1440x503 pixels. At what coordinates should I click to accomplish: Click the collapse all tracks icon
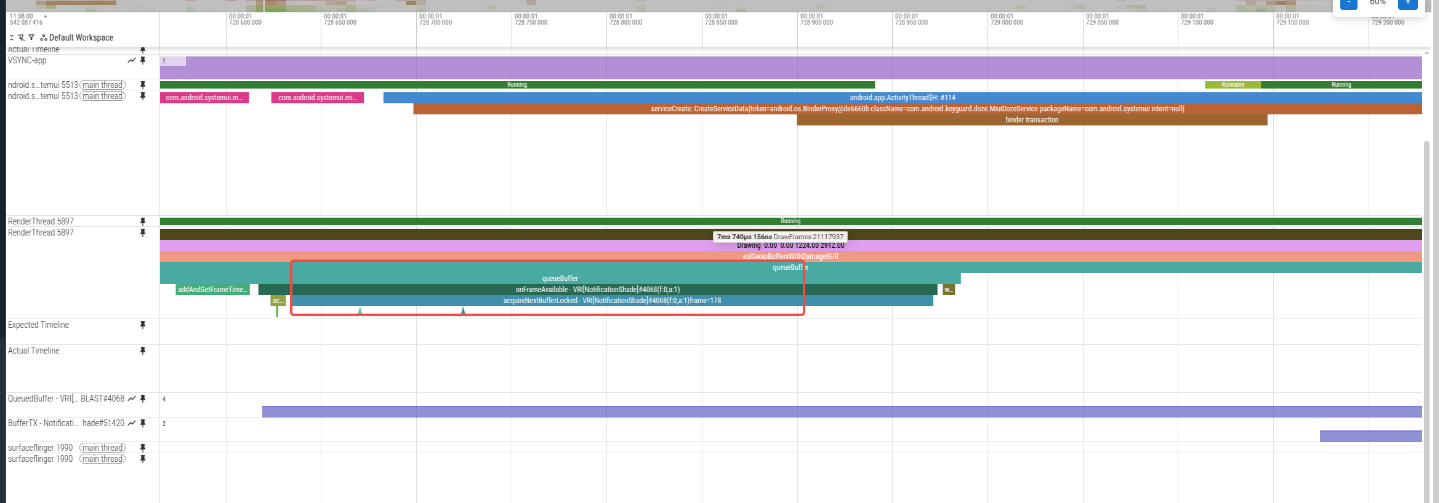(x=12, y=38)
